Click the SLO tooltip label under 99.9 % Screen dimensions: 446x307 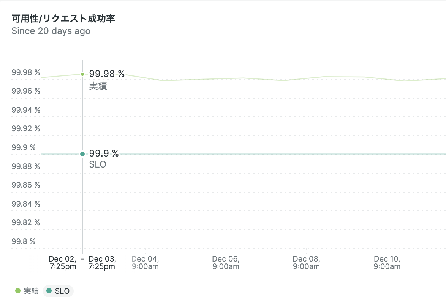coord(98,164)
